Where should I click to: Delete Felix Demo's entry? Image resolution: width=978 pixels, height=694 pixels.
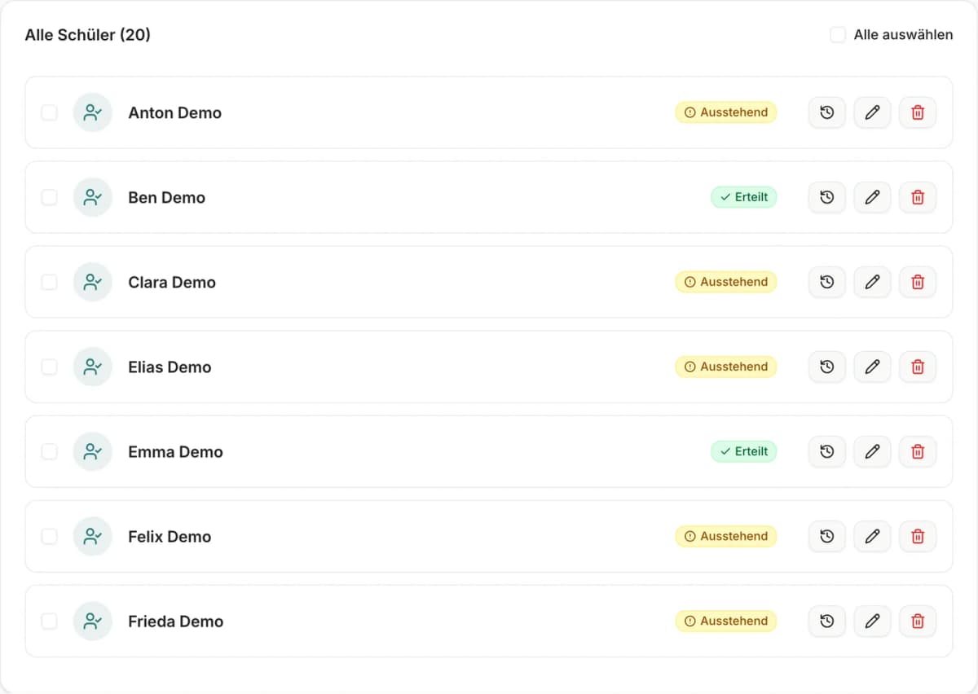[x=918, y=536]
